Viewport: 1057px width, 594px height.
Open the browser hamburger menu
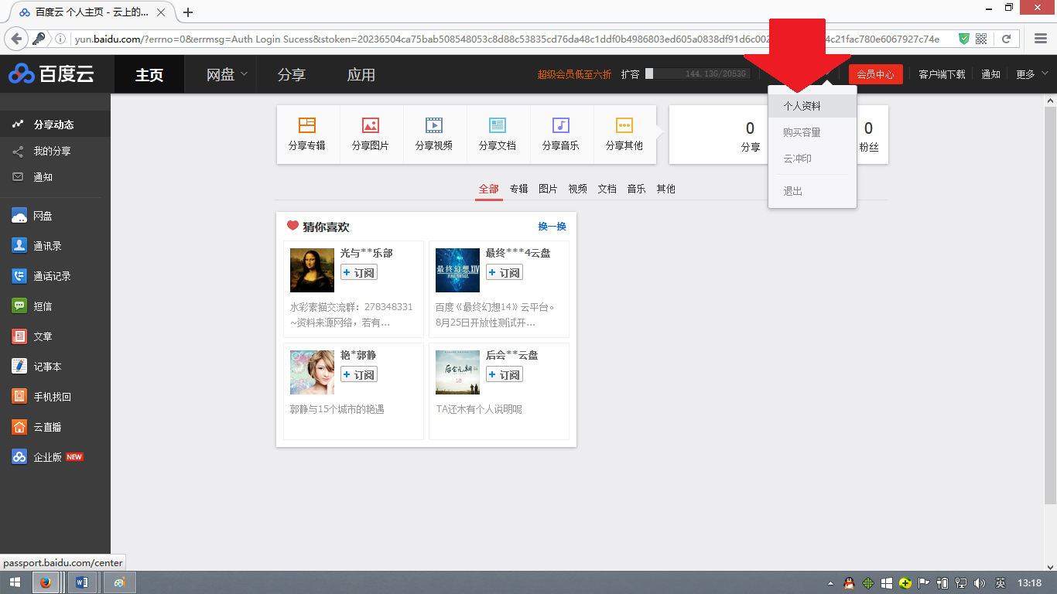point(1041,39)
